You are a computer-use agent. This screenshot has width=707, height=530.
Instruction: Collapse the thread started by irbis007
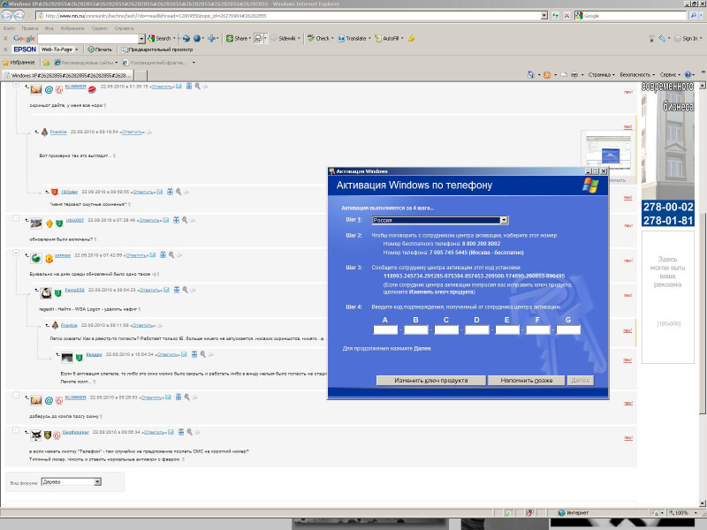16,218
